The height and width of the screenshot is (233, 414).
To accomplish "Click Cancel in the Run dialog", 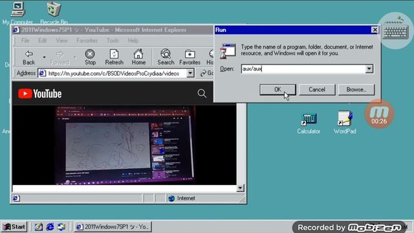I will pos(317,89).
